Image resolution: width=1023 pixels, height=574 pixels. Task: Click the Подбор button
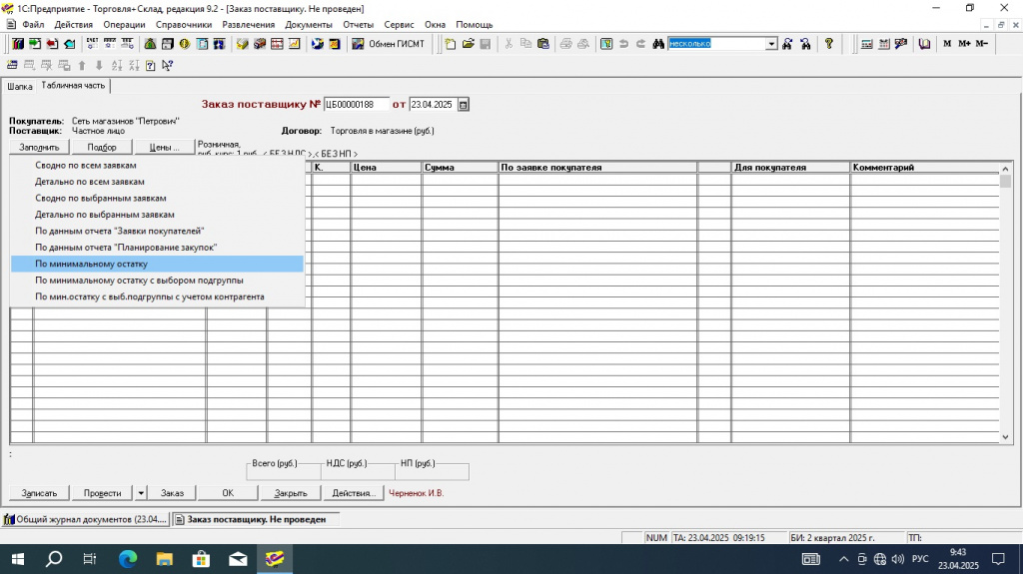[102, 148]
